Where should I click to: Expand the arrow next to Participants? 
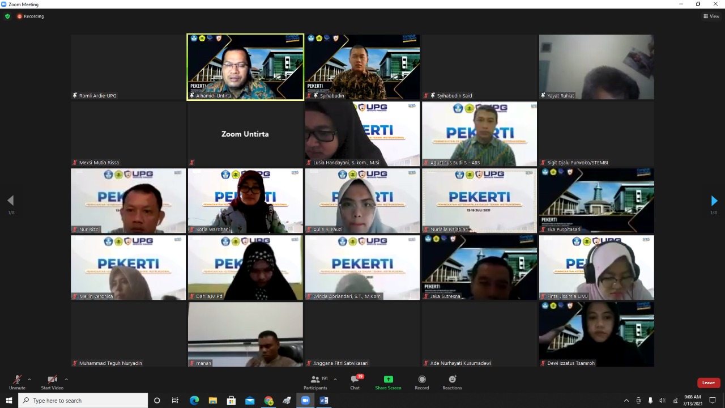335,379
